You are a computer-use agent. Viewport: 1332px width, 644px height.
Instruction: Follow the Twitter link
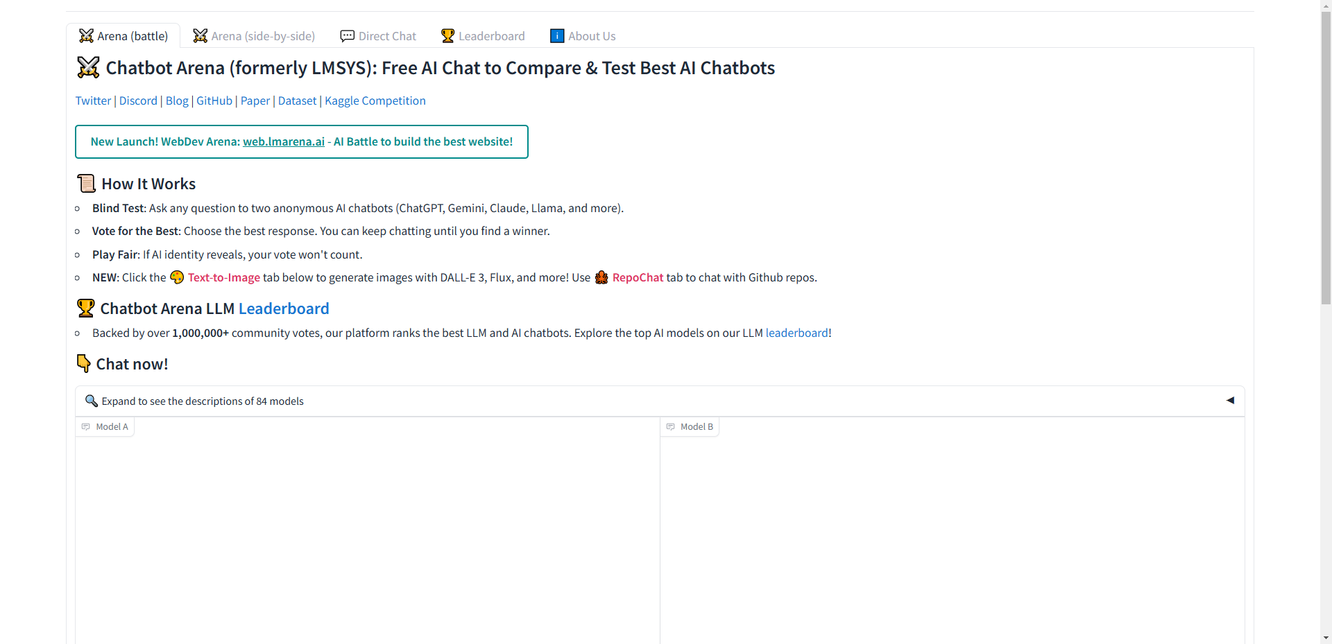pos(93,101)
